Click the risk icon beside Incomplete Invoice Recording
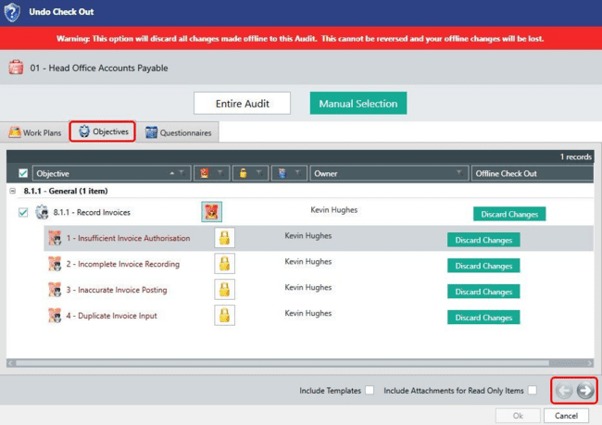The height and width of the screenshot is (425, 602). (x=55, y=264)
